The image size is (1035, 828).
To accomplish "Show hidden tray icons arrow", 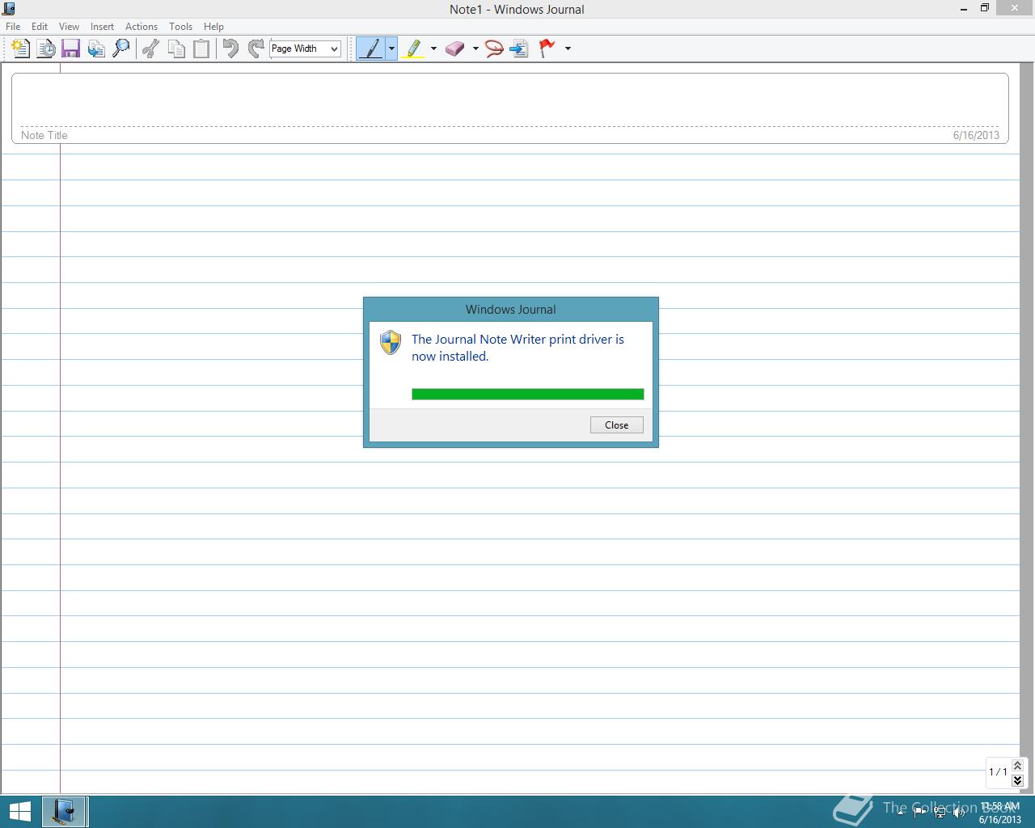I will 901,813.
